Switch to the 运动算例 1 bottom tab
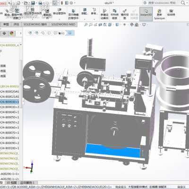 click(27, 183)
